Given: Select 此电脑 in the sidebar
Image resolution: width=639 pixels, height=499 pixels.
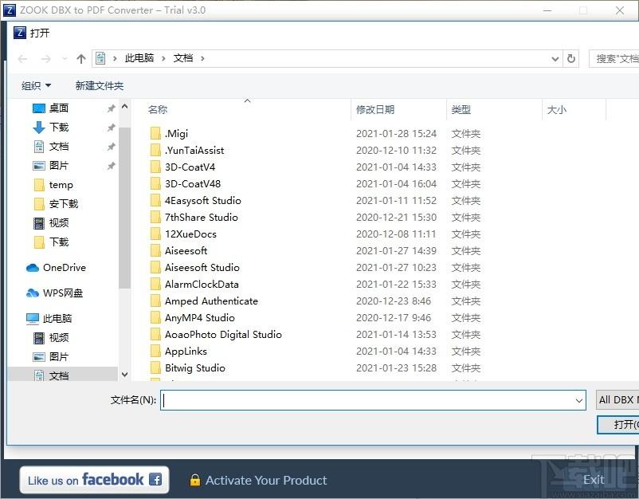Looking at the screenshot, I should (49, 318).
